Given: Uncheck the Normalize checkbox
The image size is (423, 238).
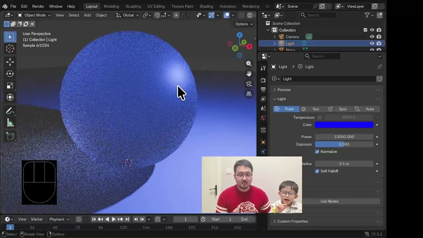Looking at the screenshot, I should click(317, 152).
